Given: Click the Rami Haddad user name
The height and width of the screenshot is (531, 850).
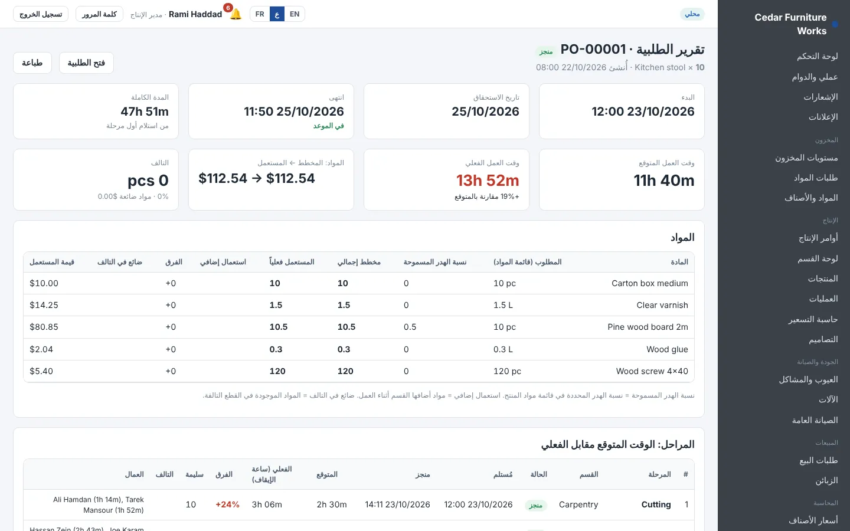Looking at the screenshot, I should [195, 14].
